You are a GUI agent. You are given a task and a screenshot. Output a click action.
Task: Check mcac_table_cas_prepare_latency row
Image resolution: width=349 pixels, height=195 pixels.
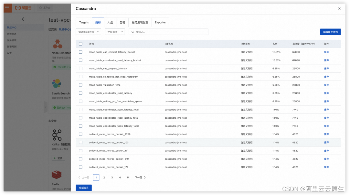[80, 69]
